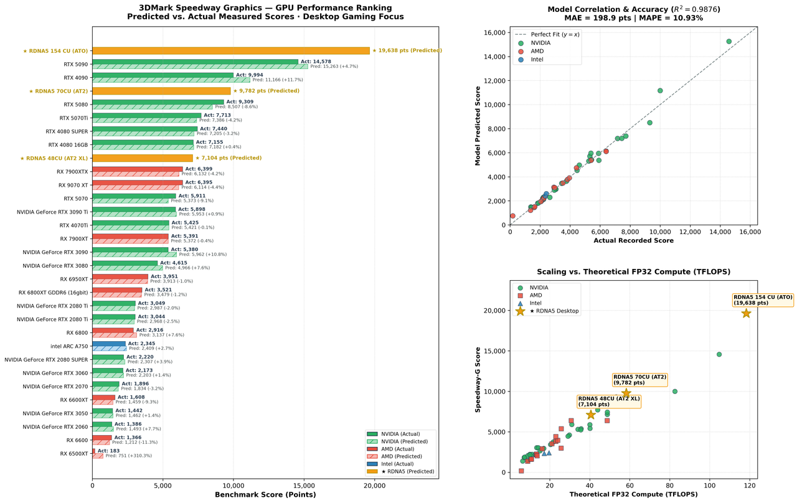The width and height of the screenshot is (797, 503).
Task: Click the Intel blue circle in correlation legend
Action: (520, 60)
